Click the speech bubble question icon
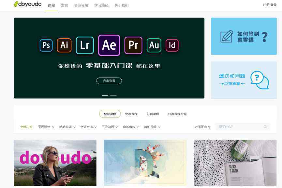Image resolution: width=282 pixels, height=188 pixels. coord(260,80)
